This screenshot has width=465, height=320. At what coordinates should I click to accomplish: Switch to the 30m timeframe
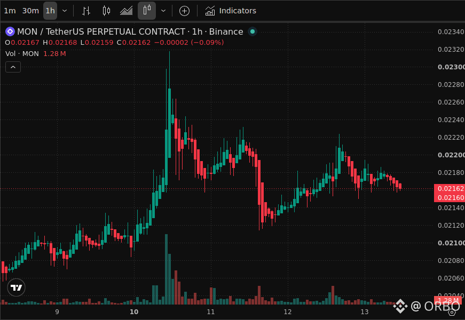pyautogui.click(x=30, y=11)
